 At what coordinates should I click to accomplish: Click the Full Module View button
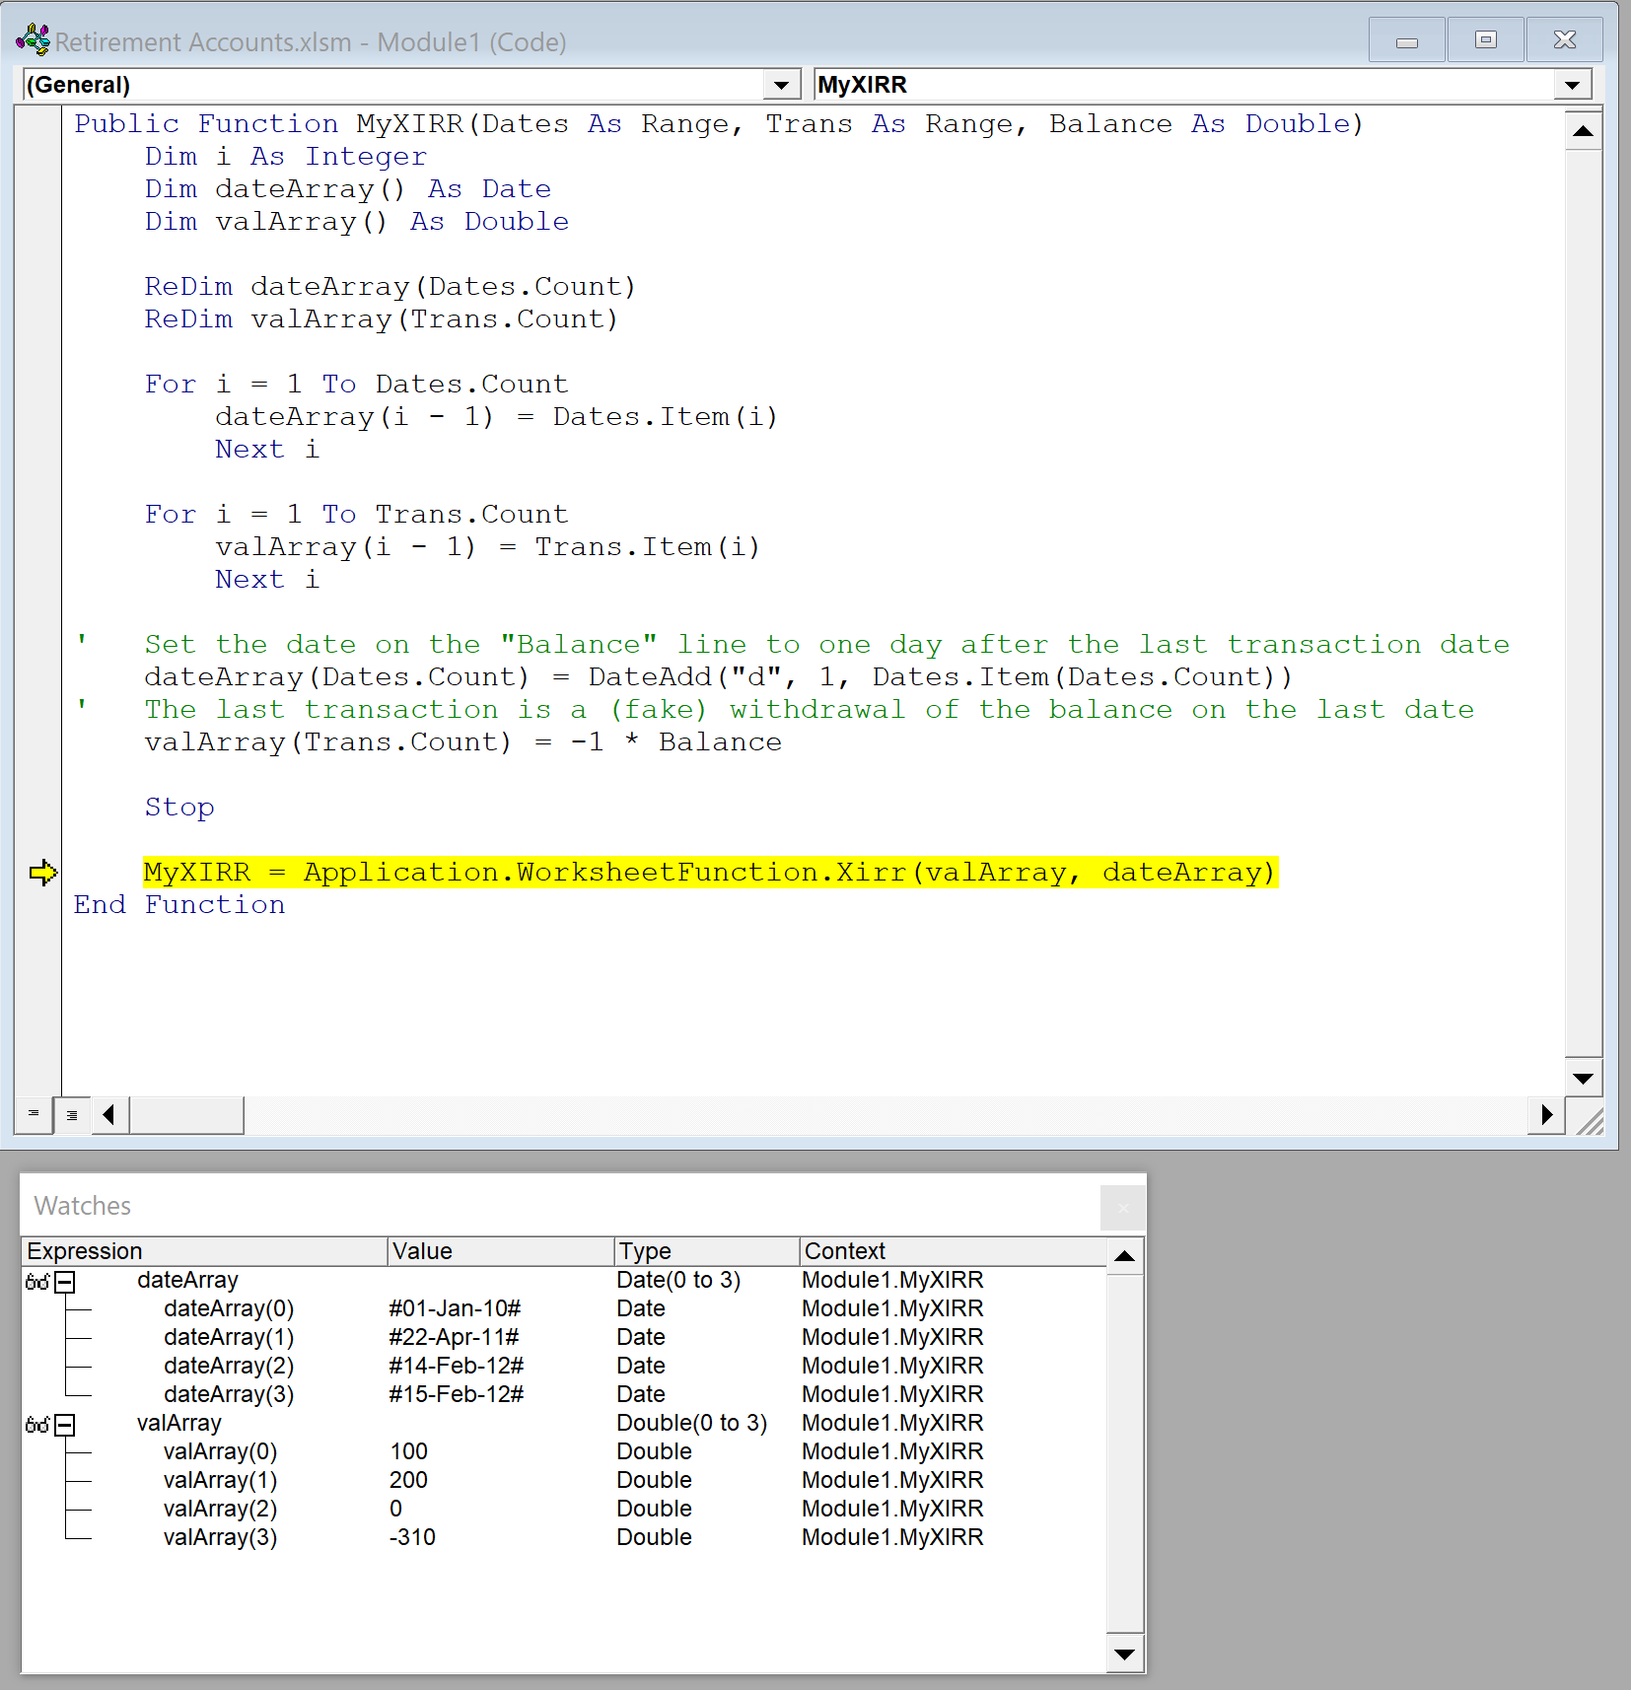click(72, 1114)
